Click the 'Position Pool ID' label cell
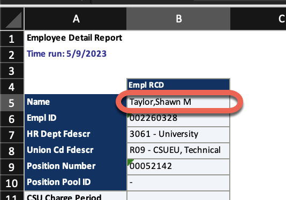 76,182
